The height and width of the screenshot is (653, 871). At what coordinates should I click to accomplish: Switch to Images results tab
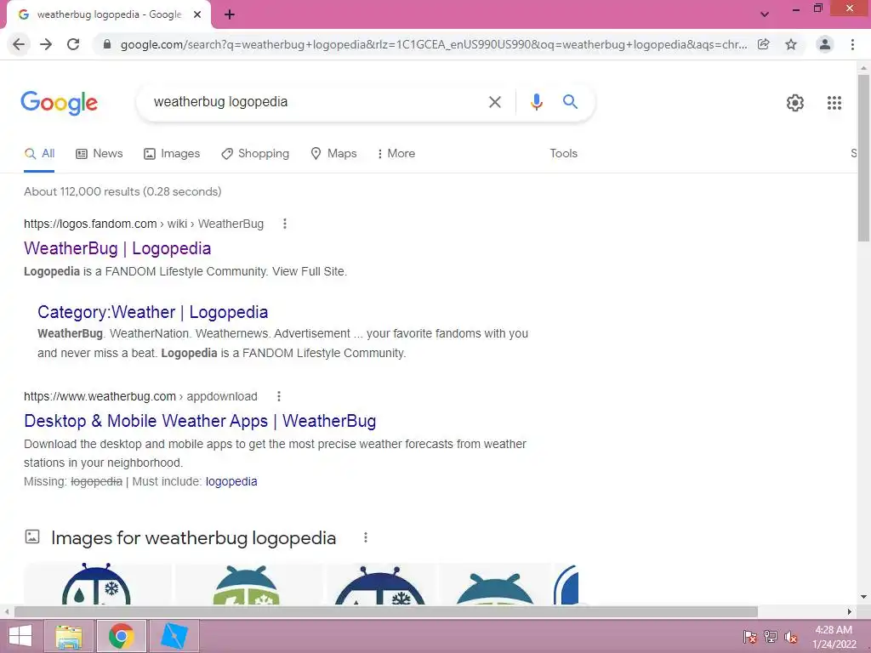tap(172, 154)
